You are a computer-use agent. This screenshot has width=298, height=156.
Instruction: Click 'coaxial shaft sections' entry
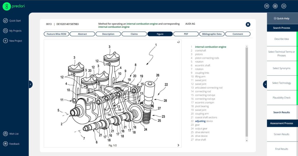pyautogui.click(x=206, y=117)
